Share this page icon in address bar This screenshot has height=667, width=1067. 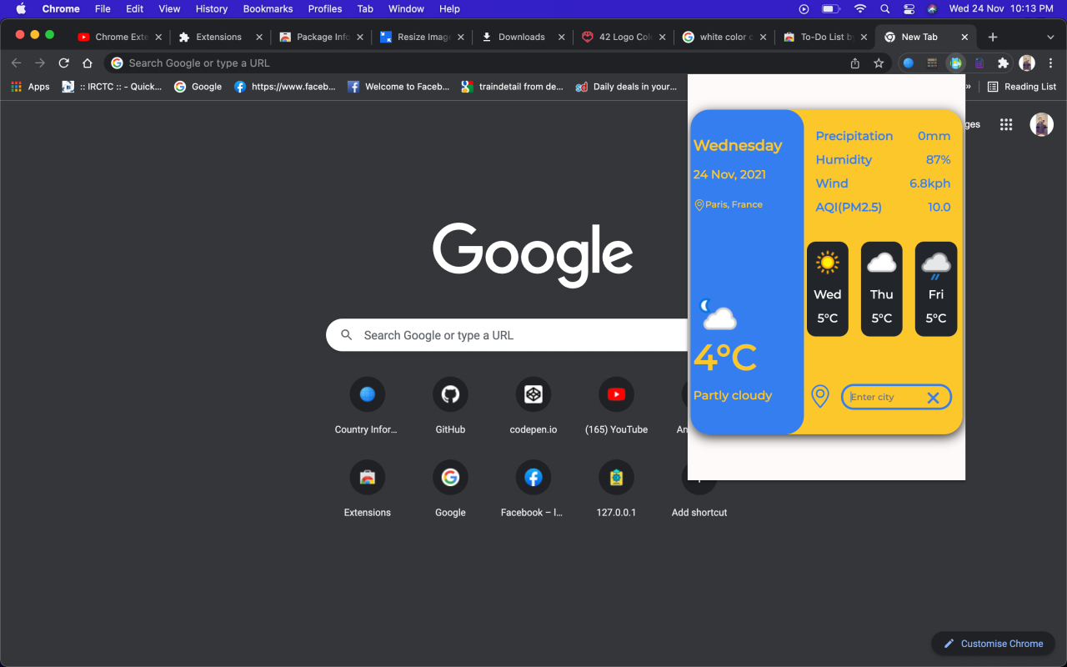click(854, 63)
